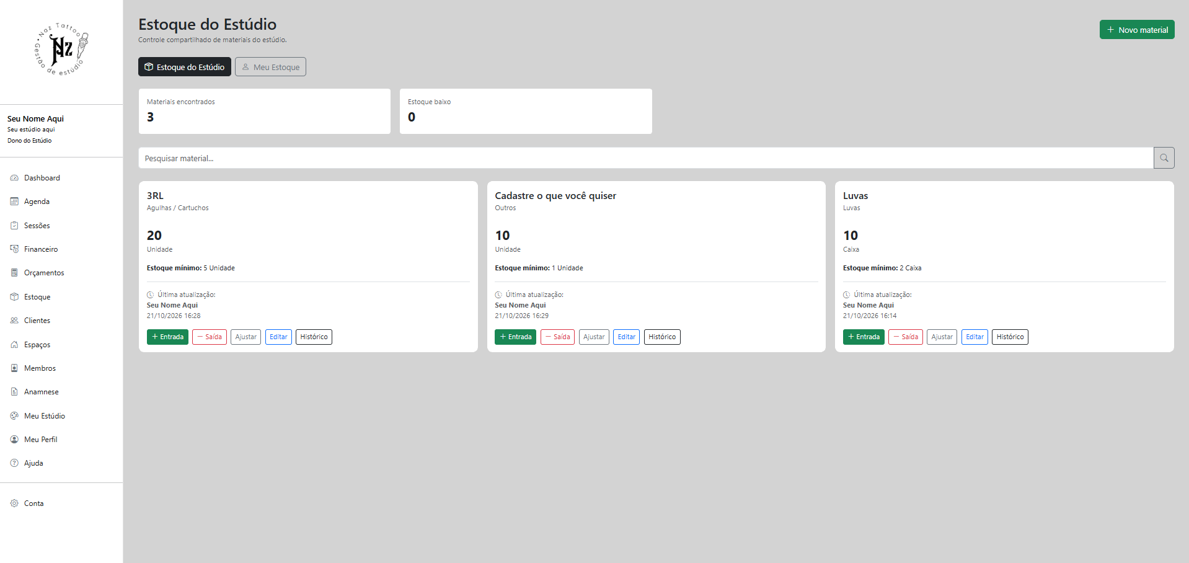This screenshot has height=563, width=1189.
Task: Click the Financeiro icon in sidebar
Action: (x=14, y=249)
